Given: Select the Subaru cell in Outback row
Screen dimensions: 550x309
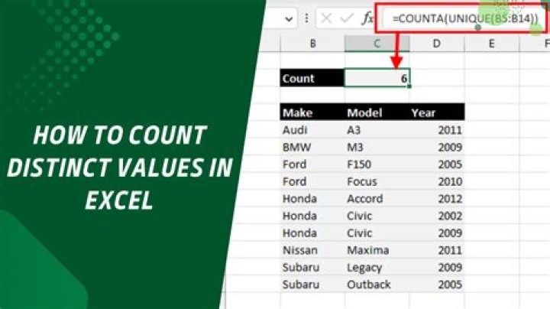Looking at the screenshot, I should coord(312,285).
